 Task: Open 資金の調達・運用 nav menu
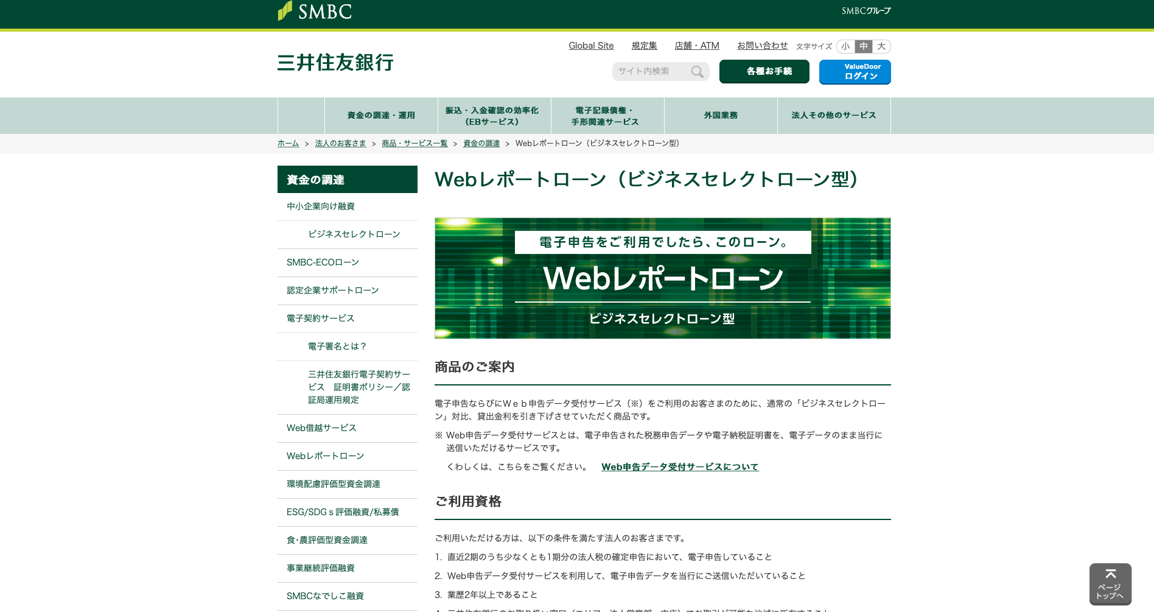(381, 116)
